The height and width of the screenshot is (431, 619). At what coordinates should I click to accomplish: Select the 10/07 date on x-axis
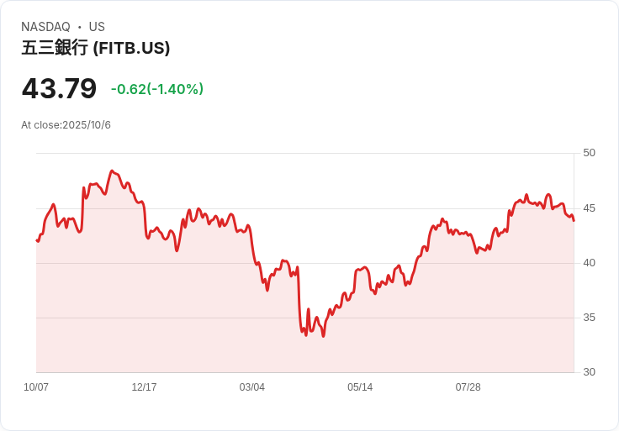click(36, 387)
